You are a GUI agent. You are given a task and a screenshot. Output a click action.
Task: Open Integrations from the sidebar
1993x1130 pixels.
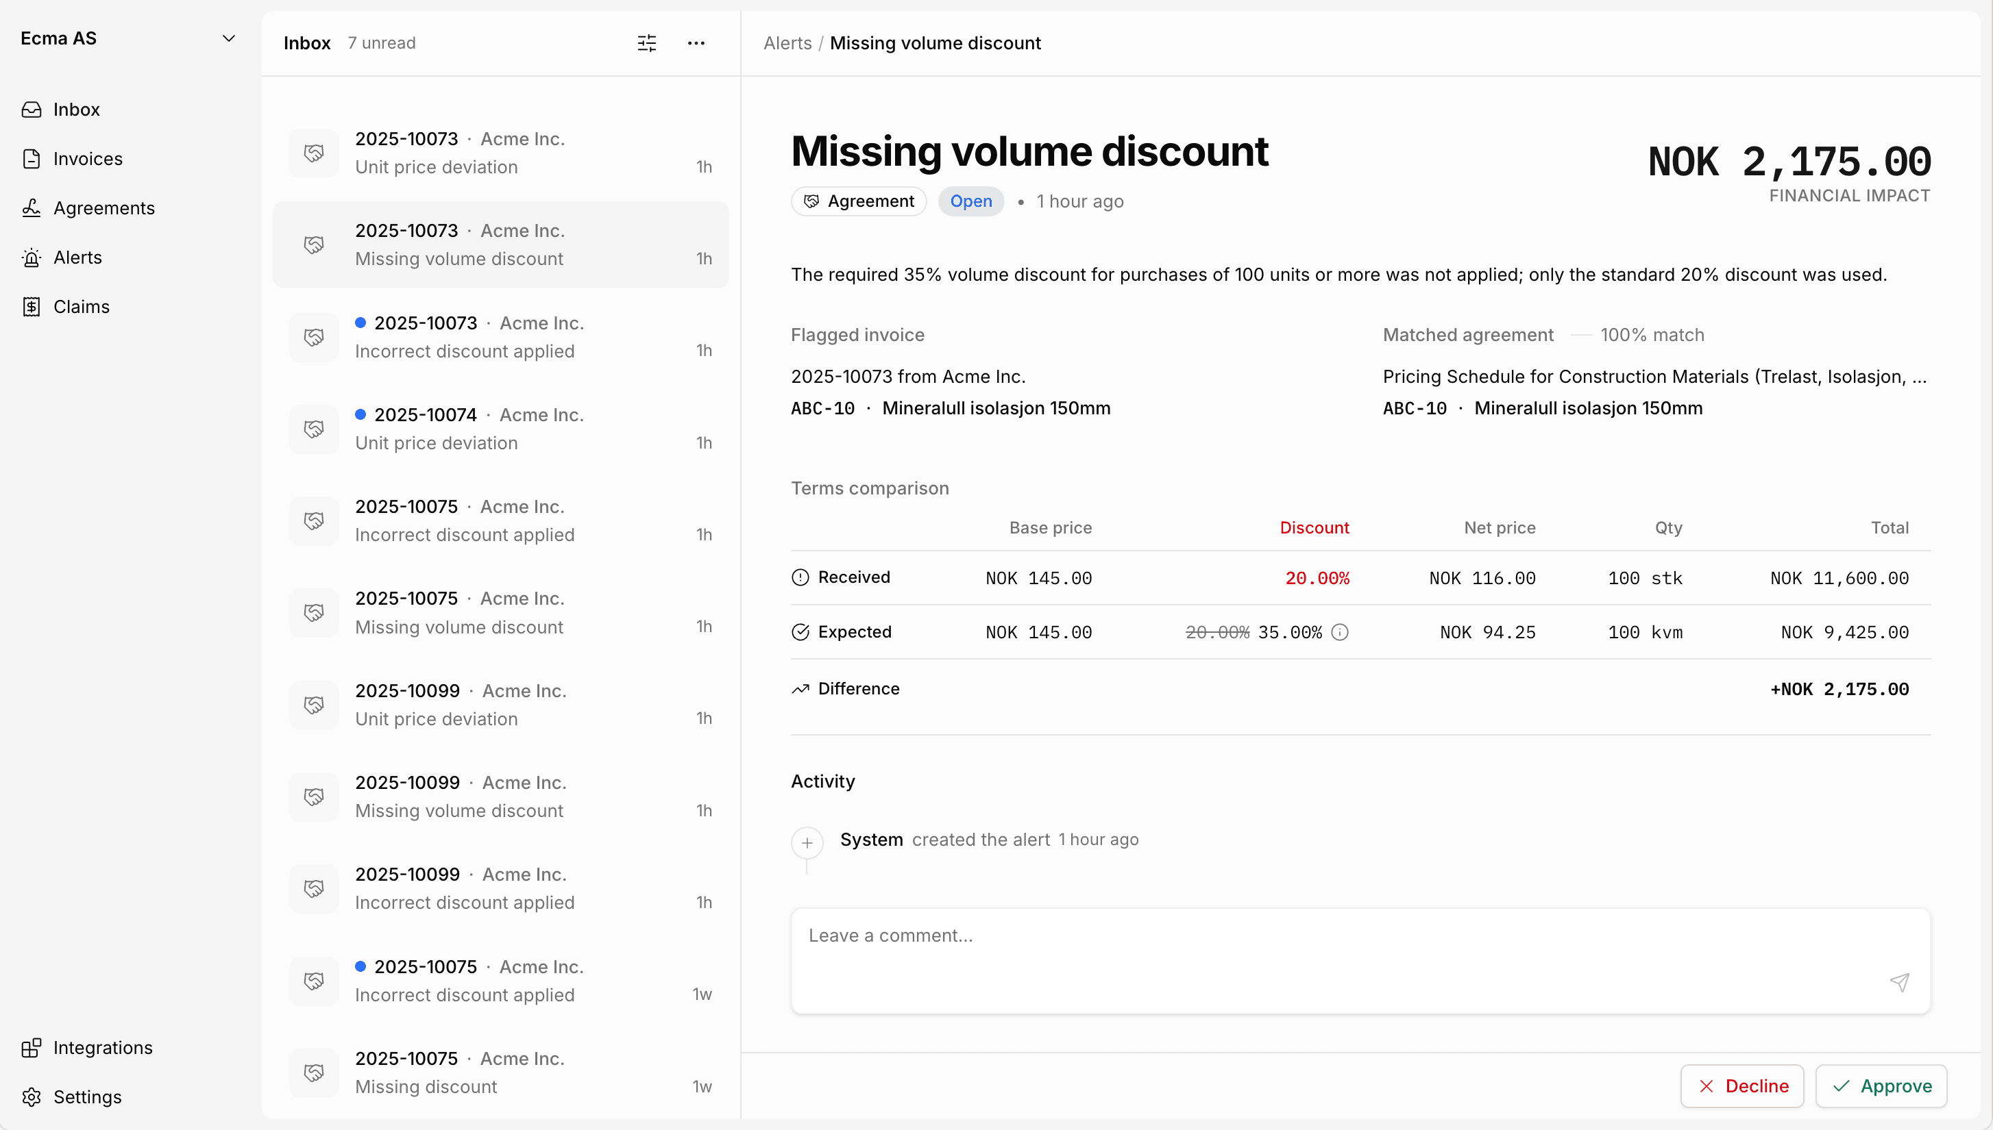(x=103, y=1047)
